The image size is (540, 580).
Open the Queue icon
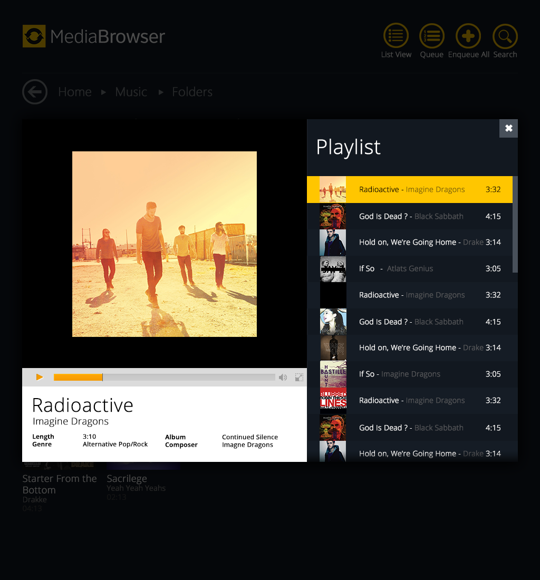[x=431, y=36]
